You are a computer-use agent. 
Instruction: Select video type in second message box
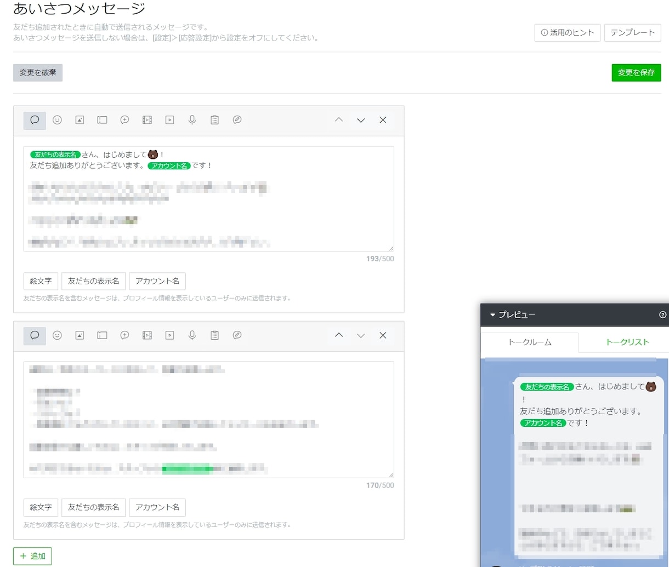(x=169, y=335)
